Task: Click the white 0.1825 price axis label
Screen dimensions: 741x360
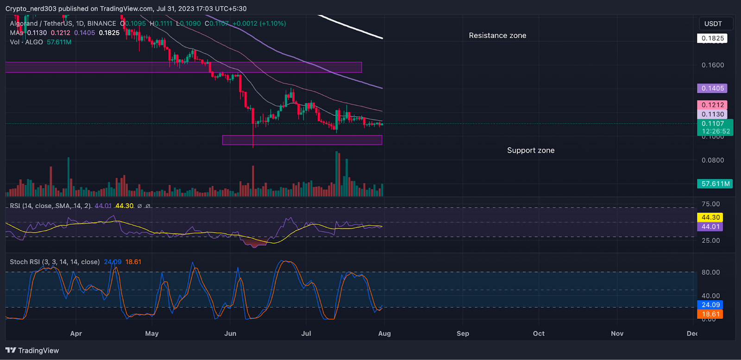Action: pyautogui.click(x=712, y=38)
